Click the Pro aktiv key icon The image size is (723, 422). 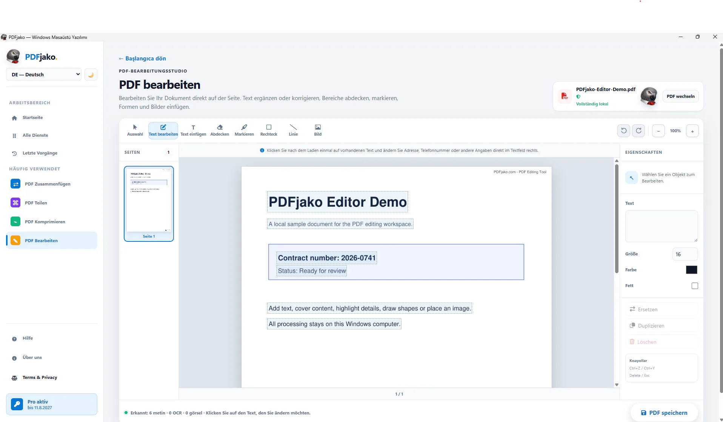17,404
